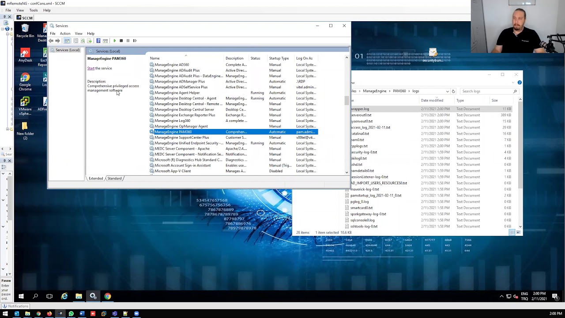Screen dimensions: 565x318
Task: Click the Stop Service square icon
Action: tap(121, 41)
